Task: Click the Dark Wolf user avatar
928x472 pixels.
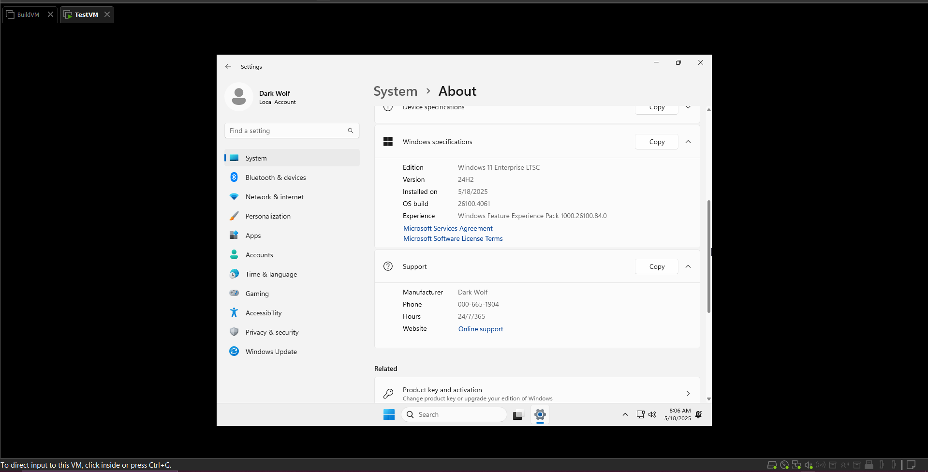Action: [239, 97]
